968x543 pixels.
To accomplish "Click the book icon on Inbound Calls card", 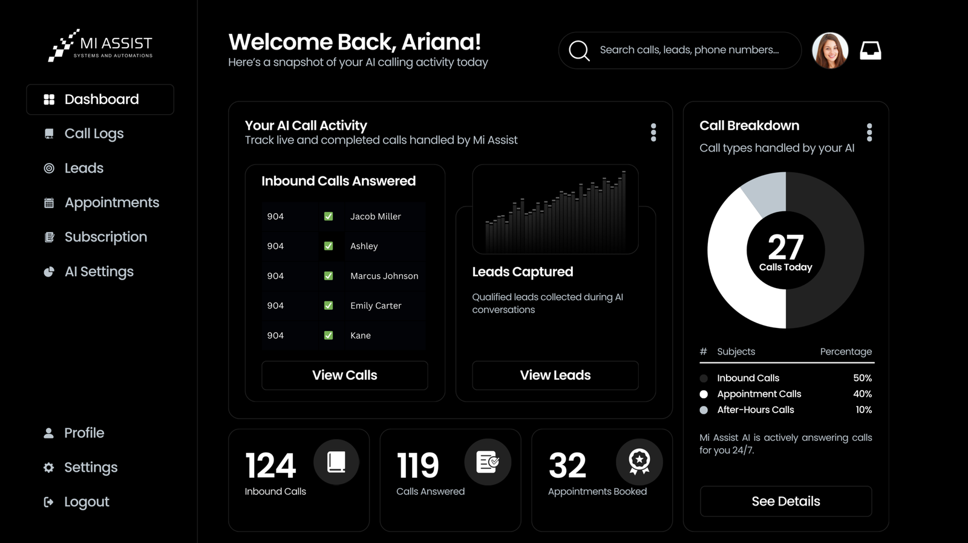I will tap(336, 462).
